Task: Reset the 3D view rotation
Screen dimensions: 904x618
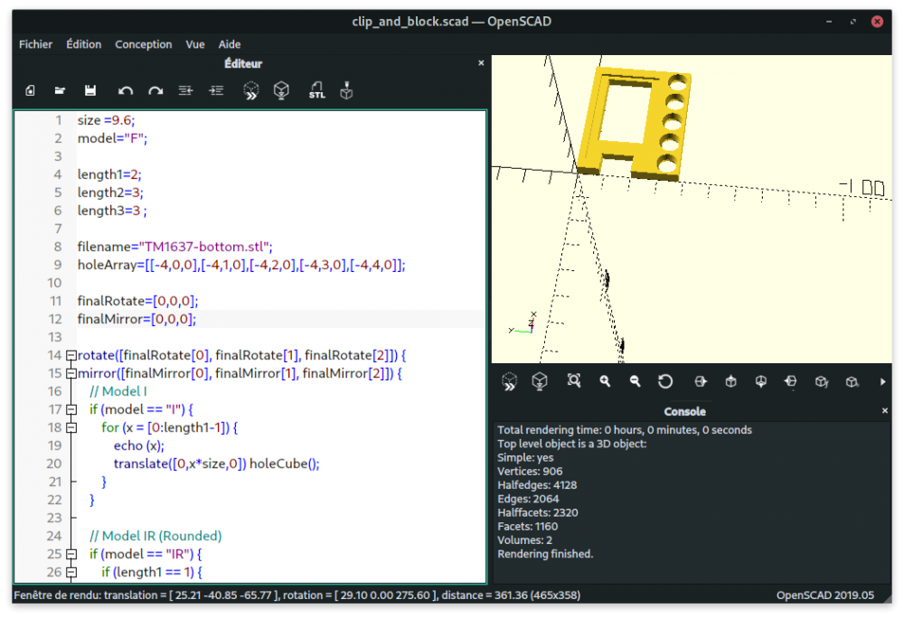Action: click(665, 381)
